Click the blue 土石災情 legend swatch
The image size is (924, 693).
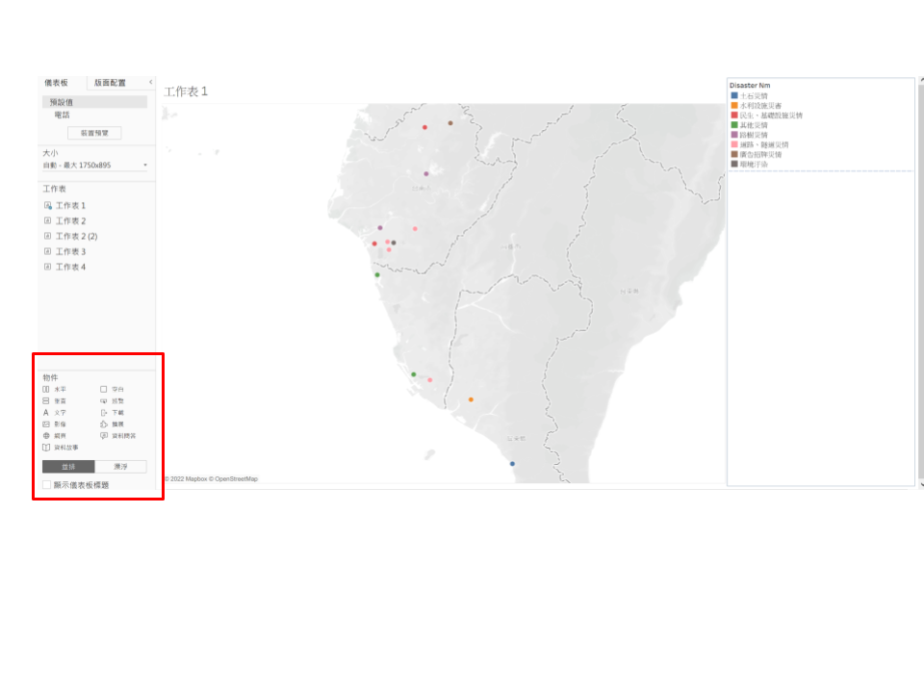pos(734,95)
